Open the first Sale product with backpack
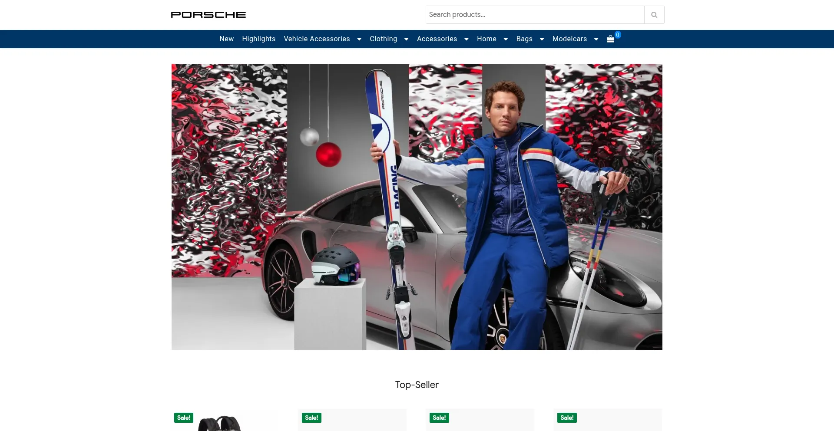834x431 pixels. click(x=225, y=420)
